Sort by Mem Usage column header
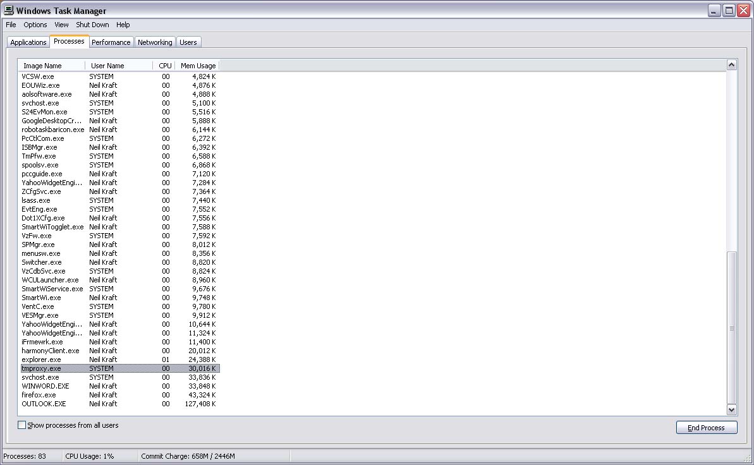Screen dimensions: 754x465 coord(197,66)
